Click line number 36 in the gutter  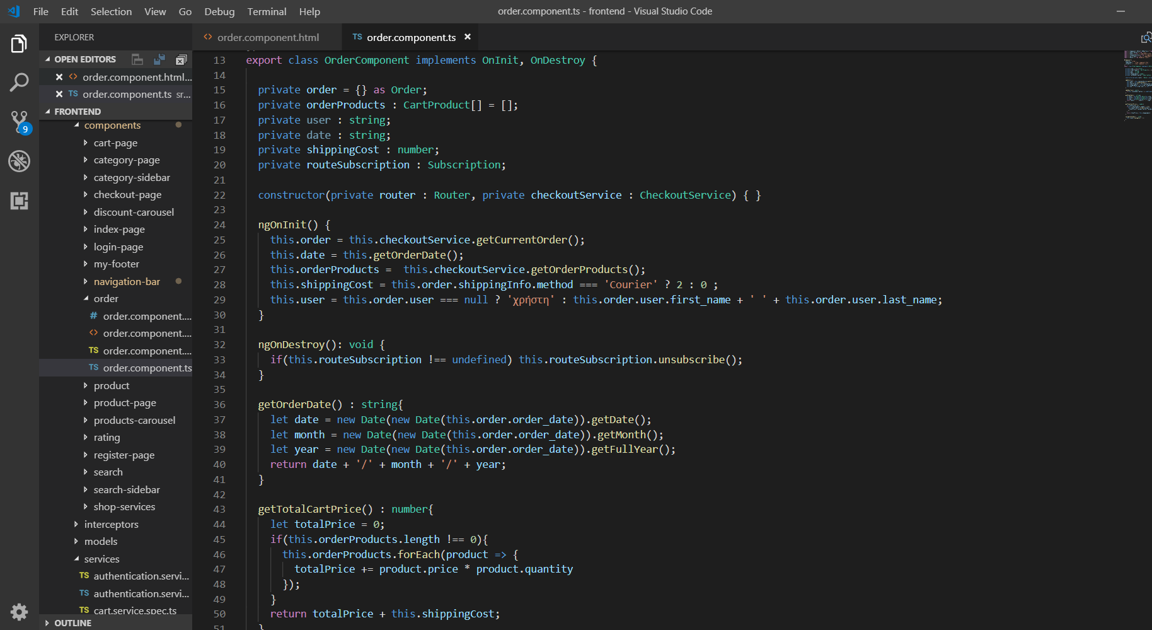coord(219,405)
